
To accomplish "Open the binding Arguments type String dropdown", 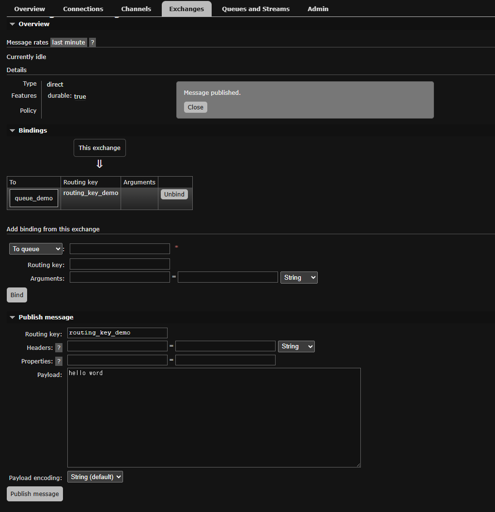I will click(x=299, y=278).
